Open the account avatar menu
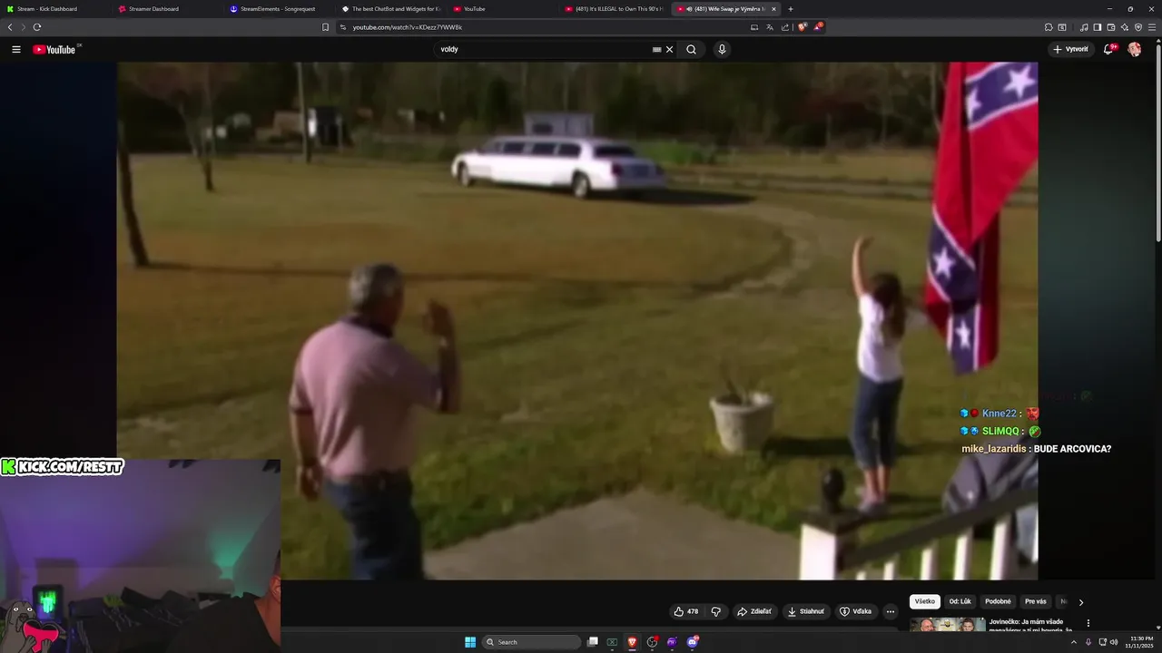Screen dimensions: 1162x653 pos(1134,50)
